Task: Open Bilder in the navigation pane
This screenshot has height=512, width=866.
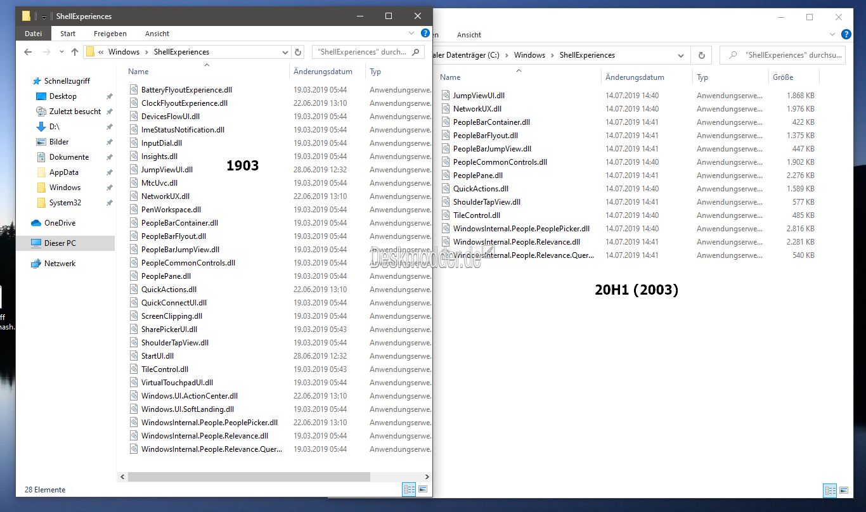Action: pos(59,142)
